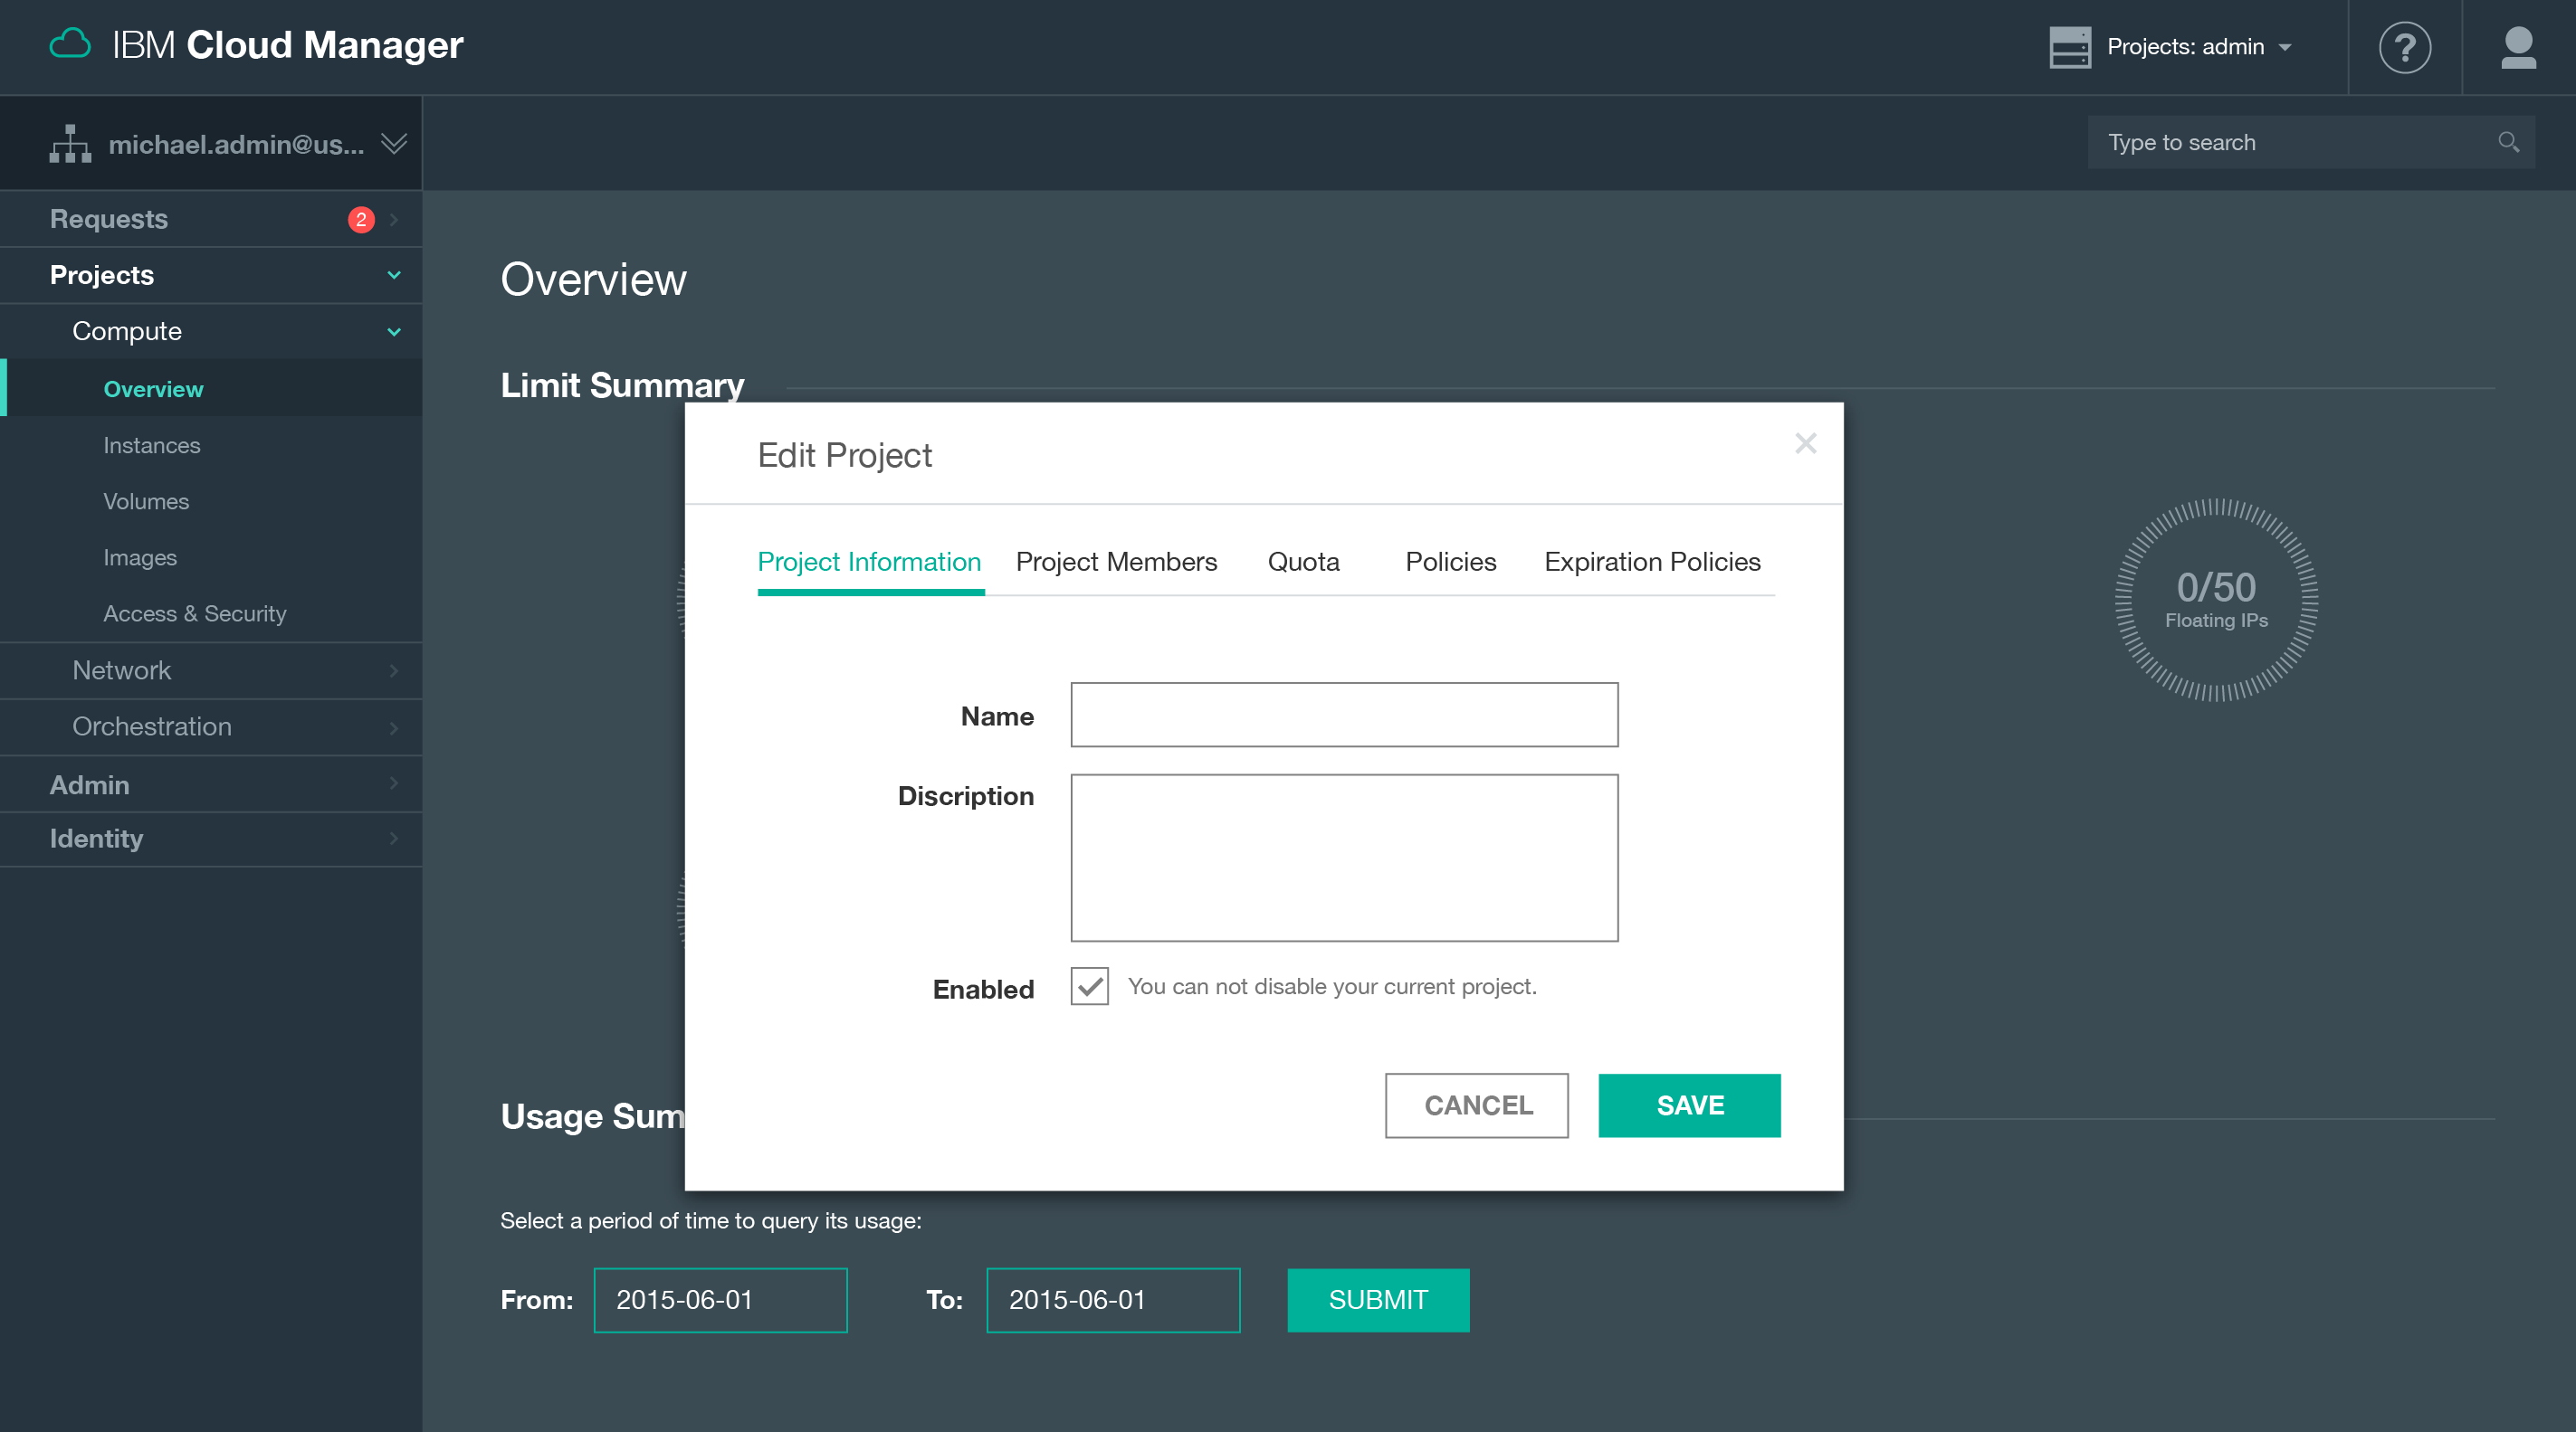
Task: Click the Compute menu label
Action: tap(127, 332)
